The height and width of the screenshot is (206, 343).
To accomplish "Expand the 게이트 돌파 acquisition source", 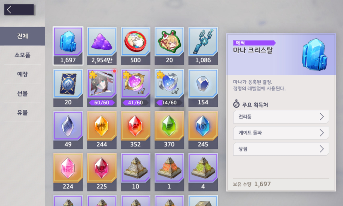I will point(281,133).
